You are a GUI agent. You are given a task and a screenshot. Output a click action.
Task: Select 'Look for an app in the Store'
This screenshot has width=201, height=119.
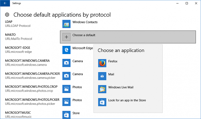pos(127,100)
